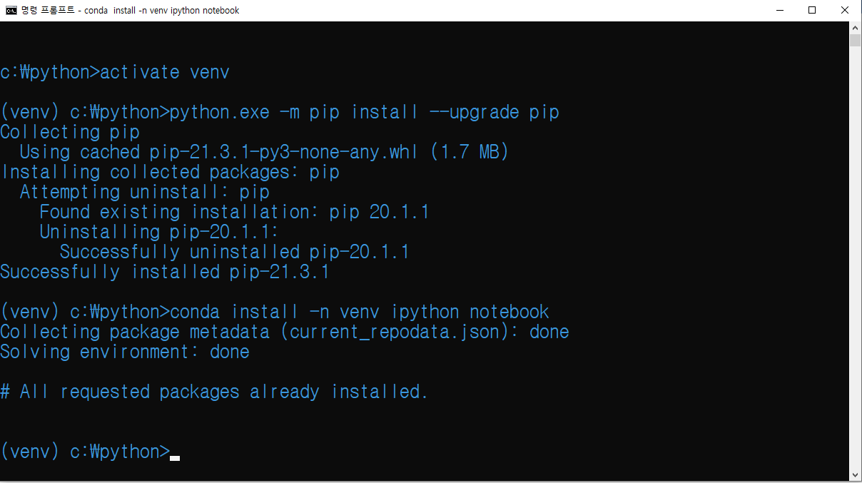
Task: Click 'Found existing installation: pip 20.1.1'
Action: tap(234, 212)
